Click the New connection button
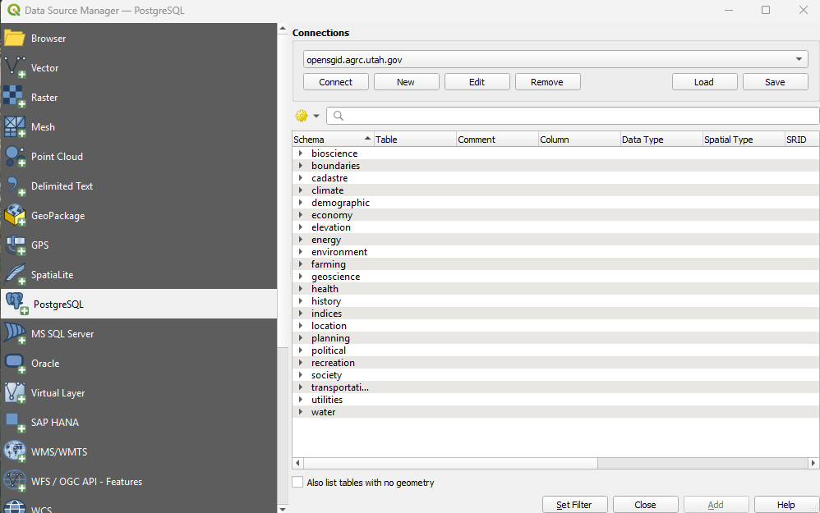Screen dimensions: 820x513 tap(407, 82)
